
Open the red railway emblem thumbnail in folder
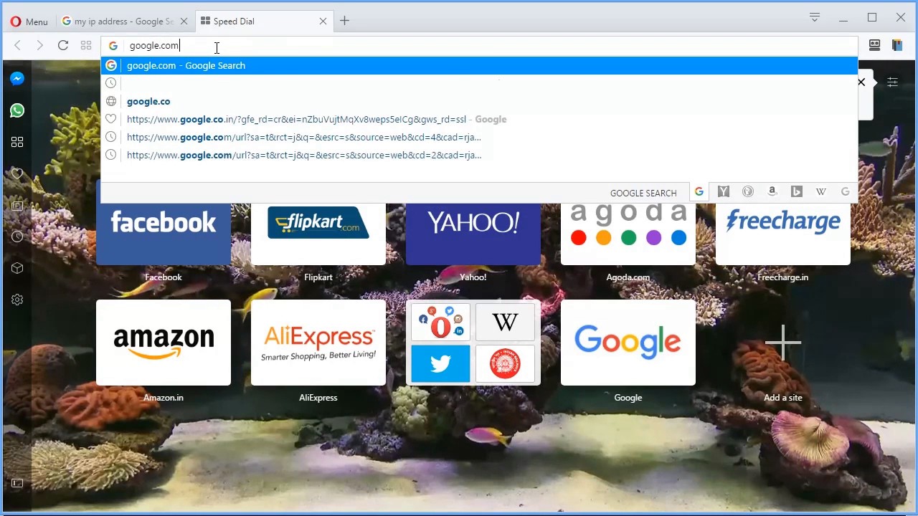coord(505,363)
